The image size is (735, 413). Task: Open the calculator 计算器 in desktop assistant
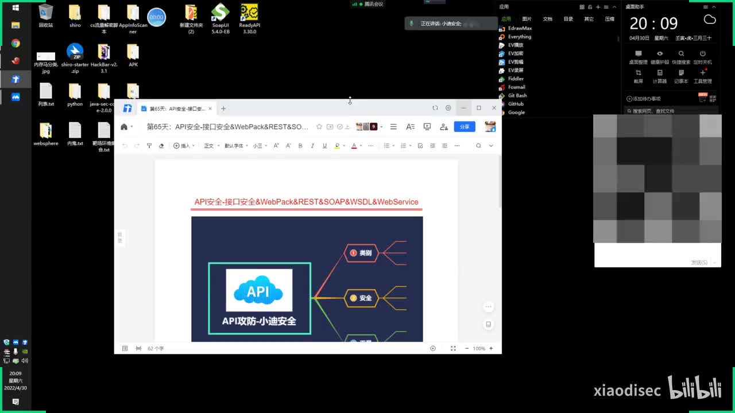(660, 76)
